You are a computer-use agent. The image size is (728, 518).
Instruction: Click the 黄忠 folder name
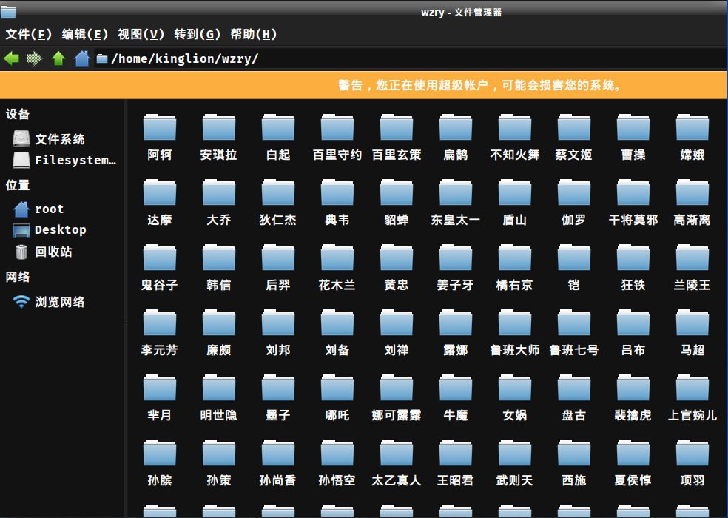[x=397, y=285]
